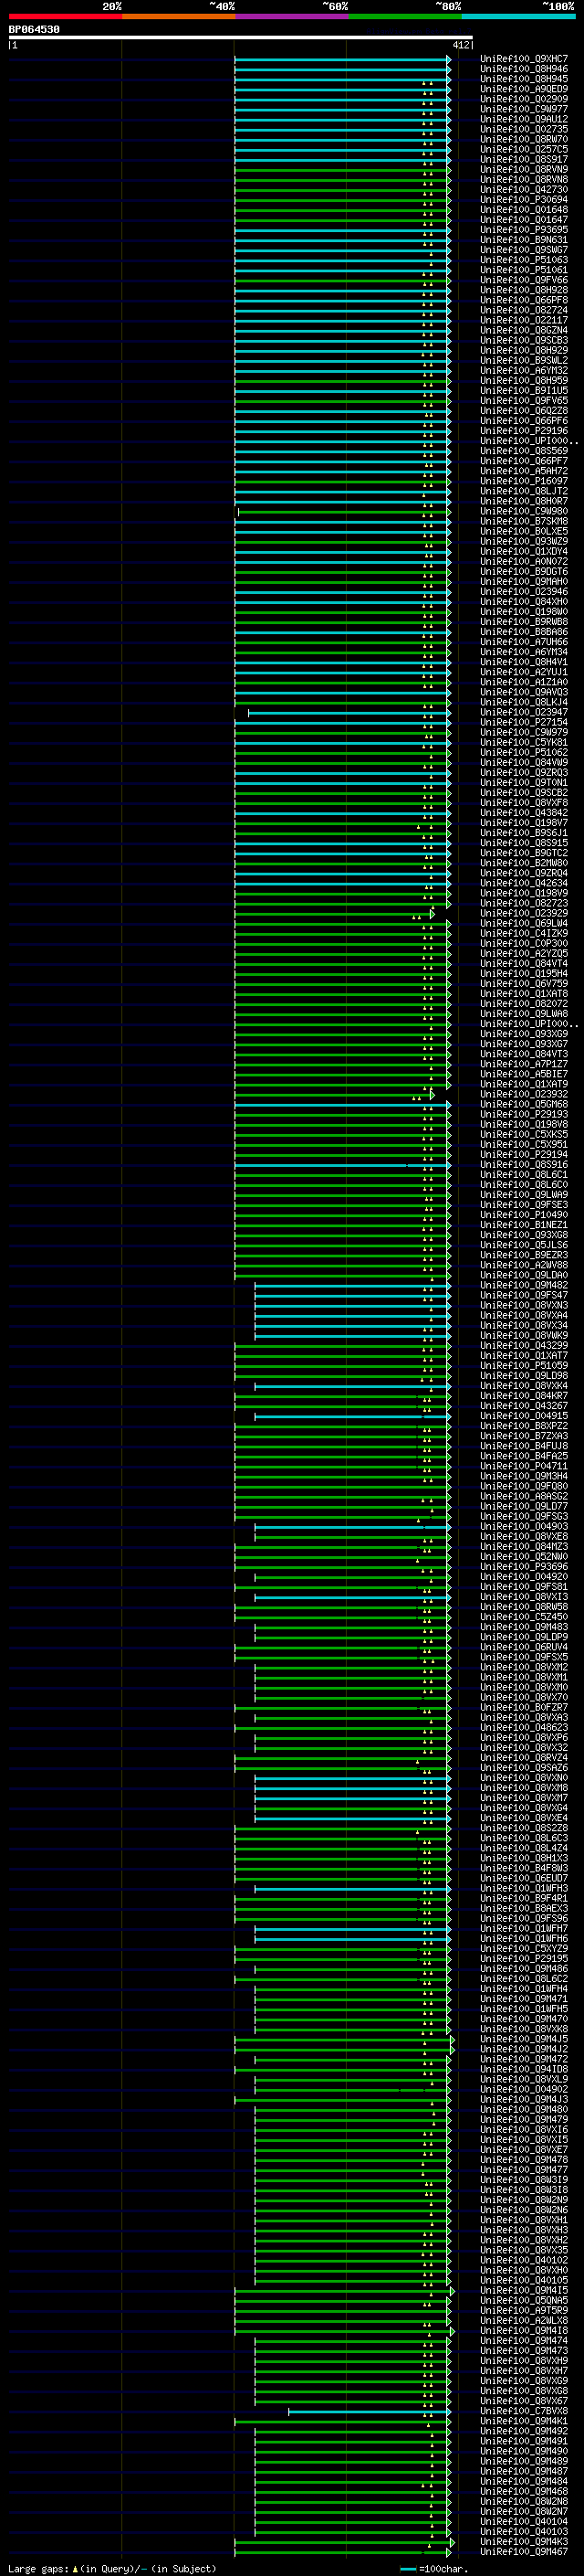Select label UniRef100_Q9M474

point(523,2340)
